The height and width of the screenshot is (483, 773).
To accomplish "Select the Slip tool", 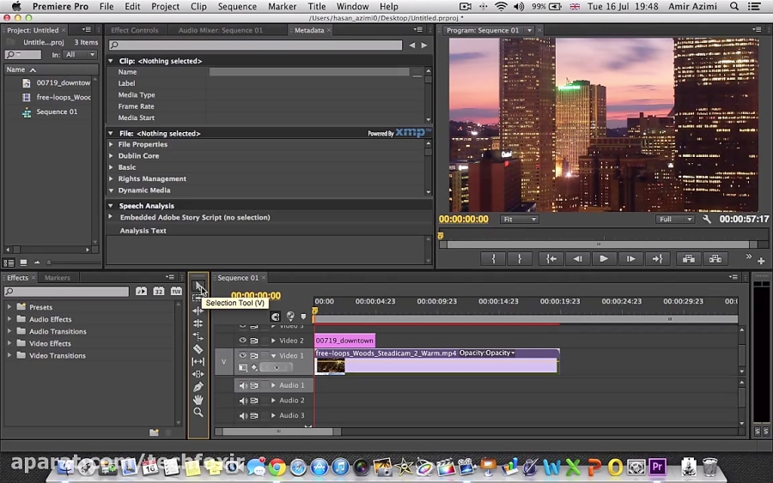I will point(198,361).
